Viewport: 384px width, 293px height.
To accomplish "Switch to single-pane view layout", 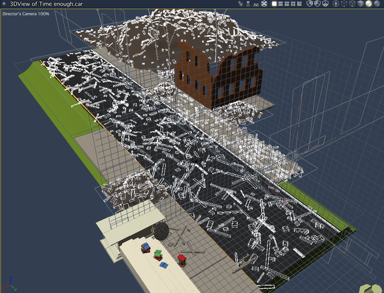I will 275,4.
